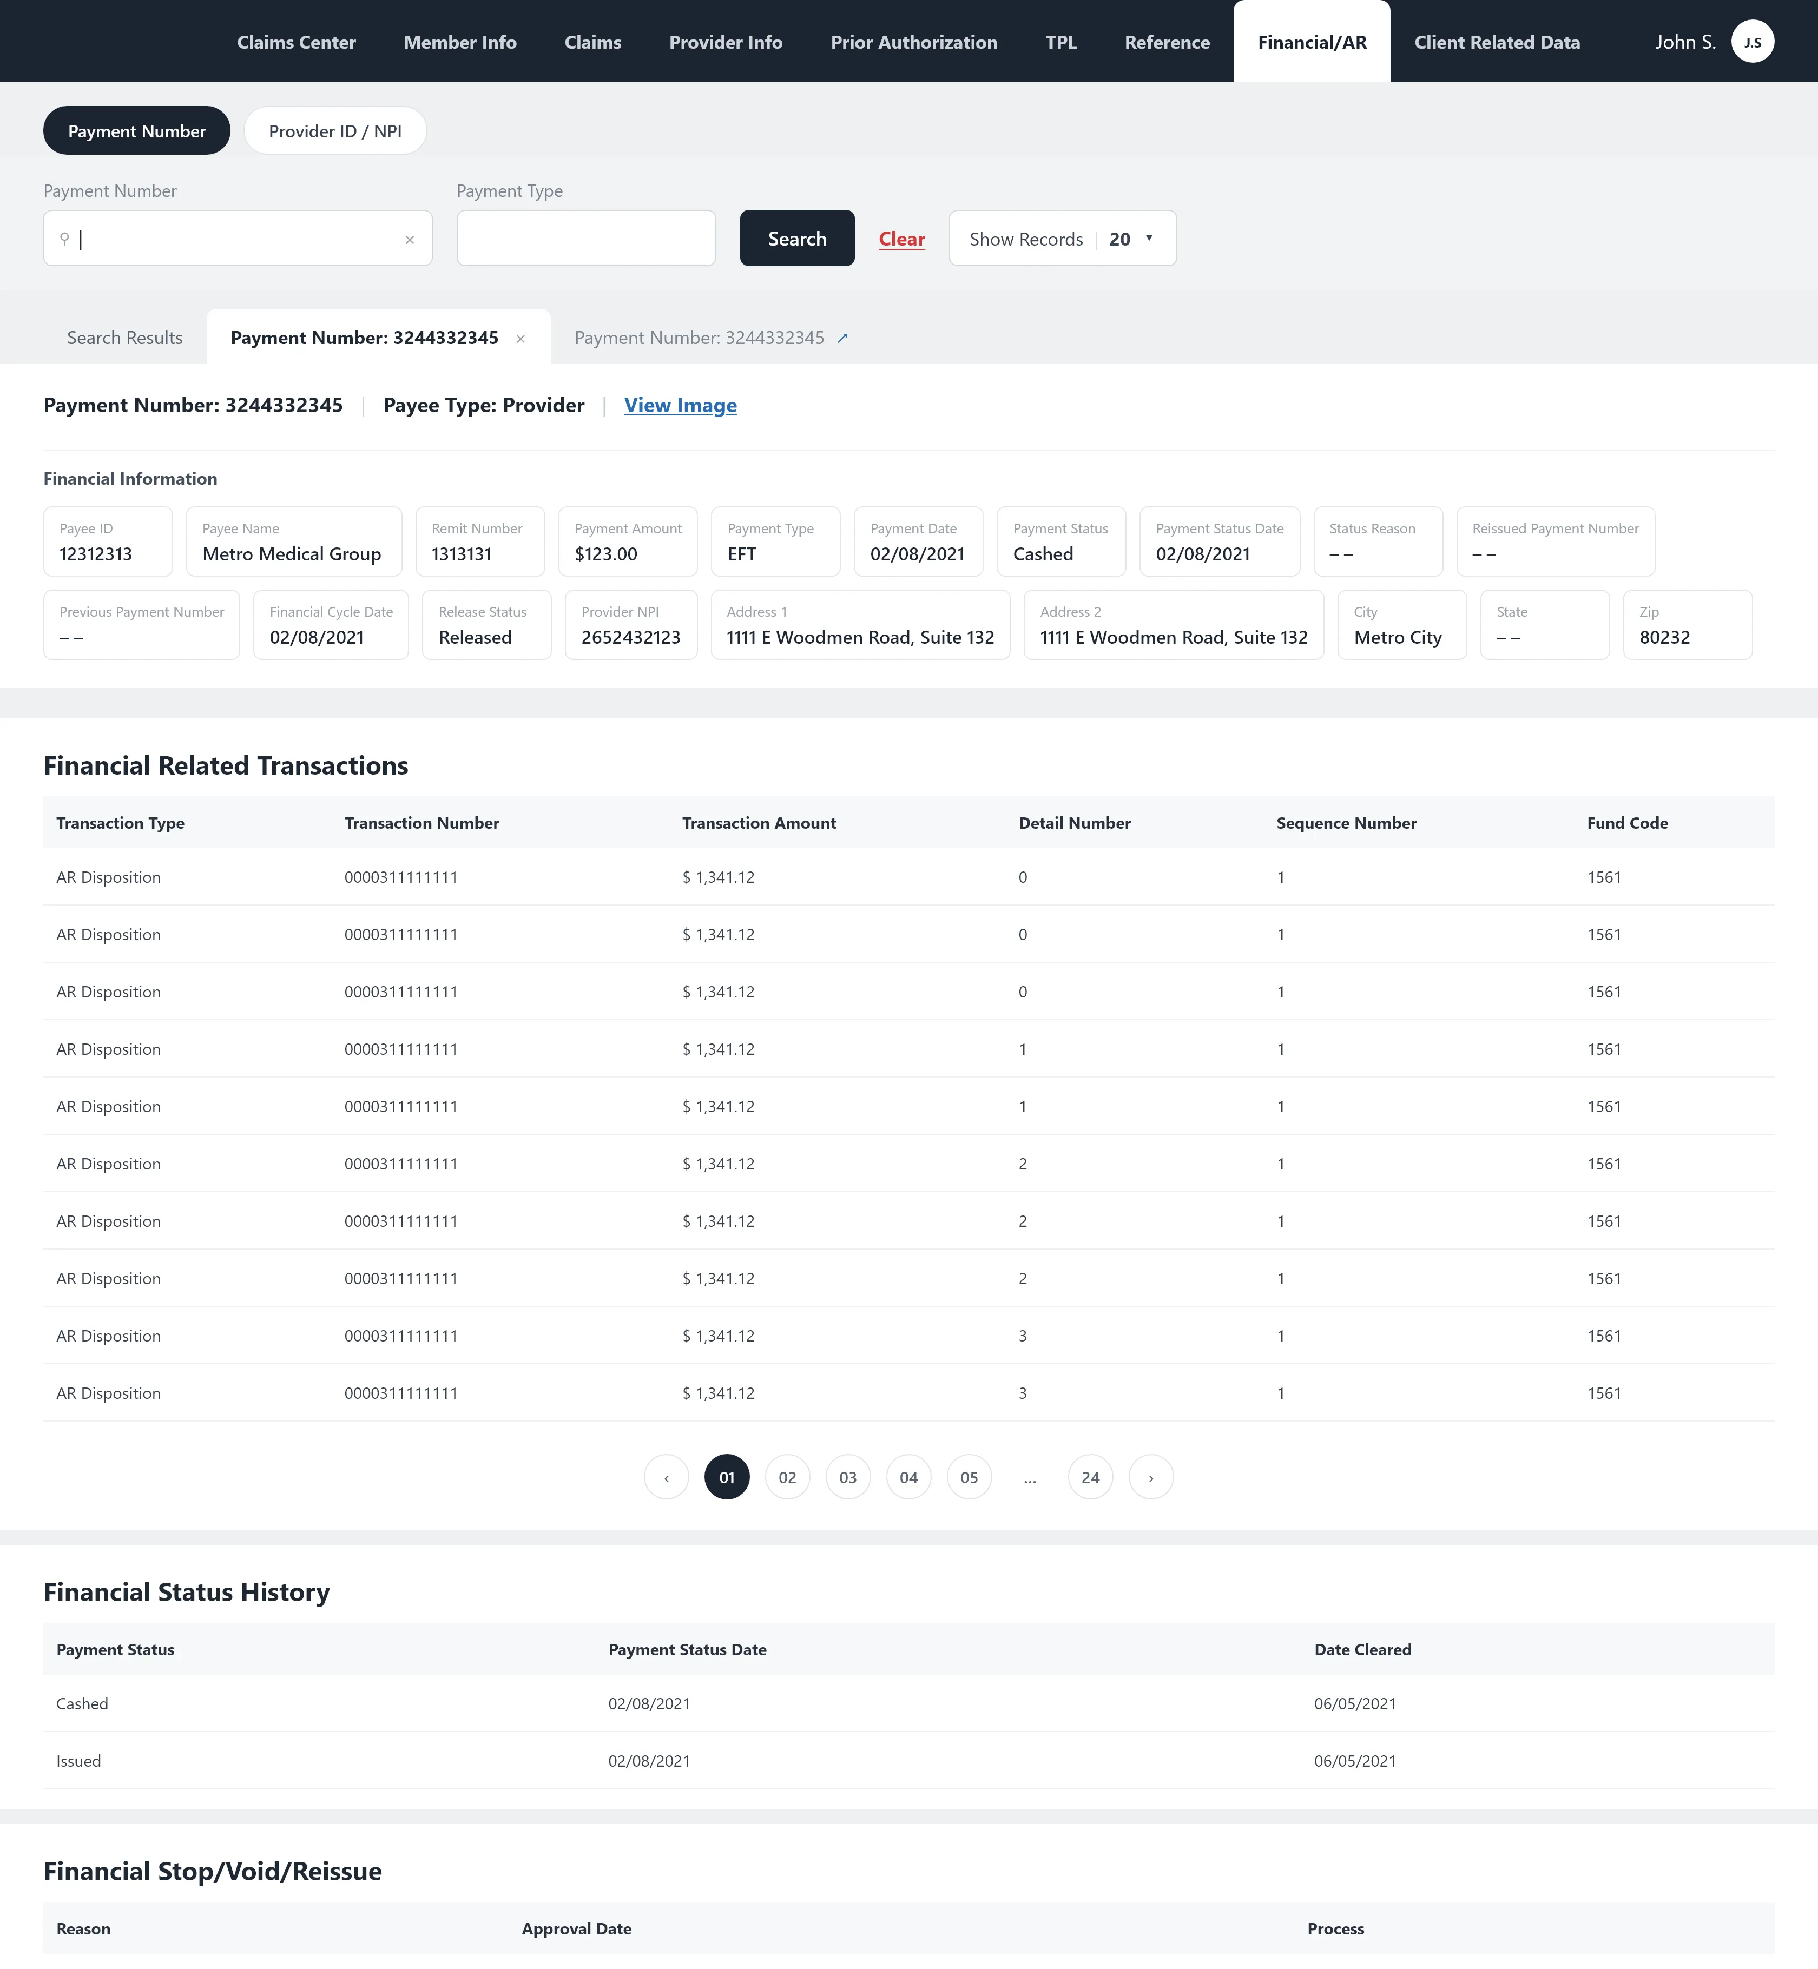
Task: Switch to Provider ID / NPI search mode
Action: 334,131
